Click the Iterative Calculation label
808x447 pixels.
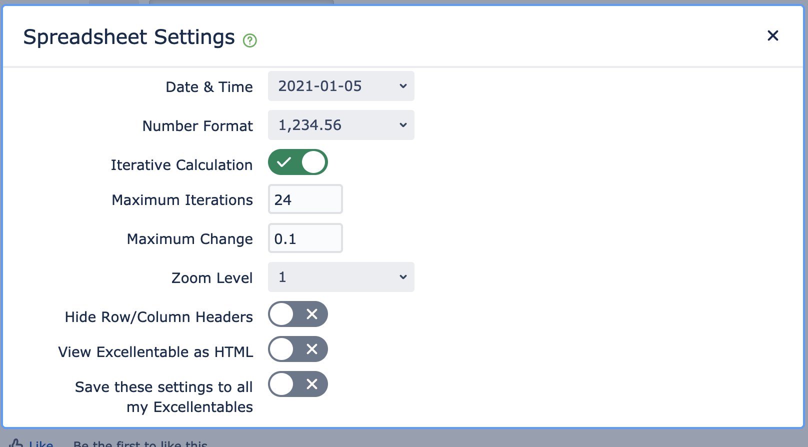pos(181,165)
